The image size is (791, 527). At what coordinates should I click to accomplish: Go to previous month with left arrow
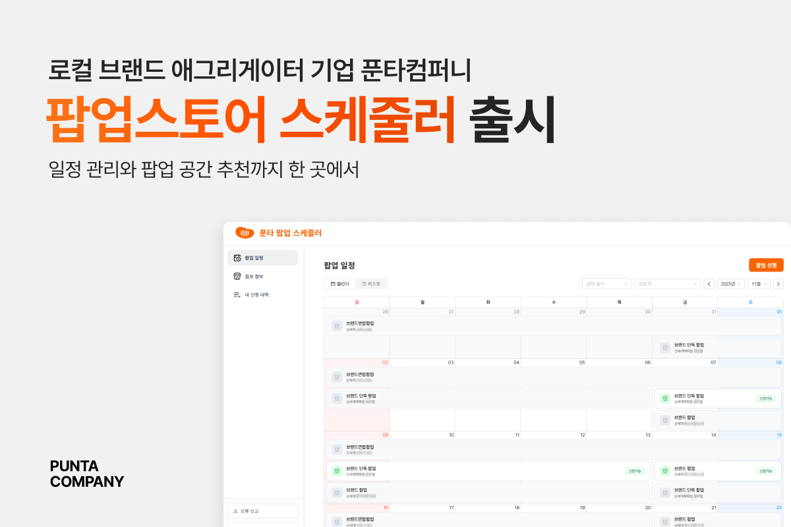click(x=709, y=284)
